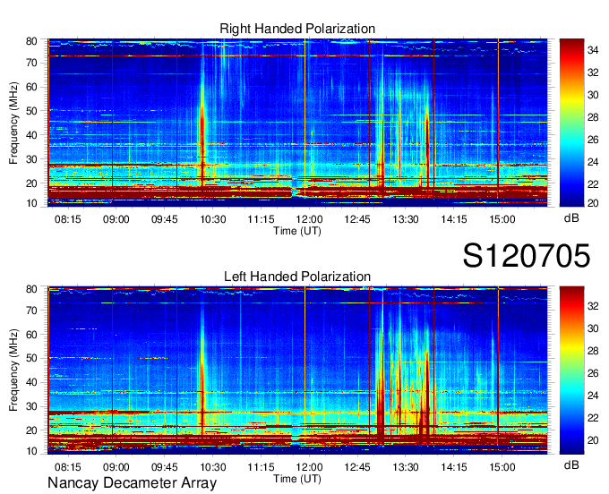The width and height of the screenshot is (609, 494).
Task: Click the 08:15 tick under left-handed plot
Action: (x=68, y=467)
